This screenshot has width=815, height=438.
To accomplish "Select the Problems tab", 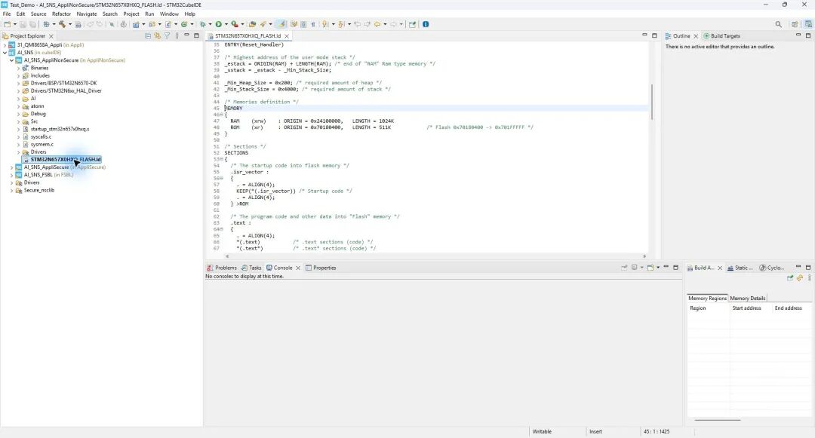I will 221,268.
